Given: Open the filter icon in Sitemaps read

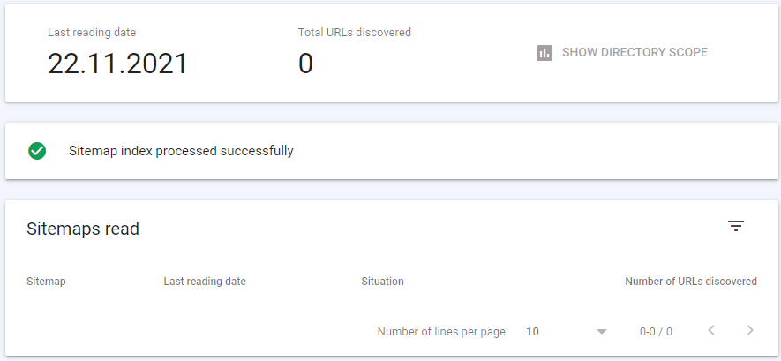Looking at the screenshot, I should (x=736, y=226).
